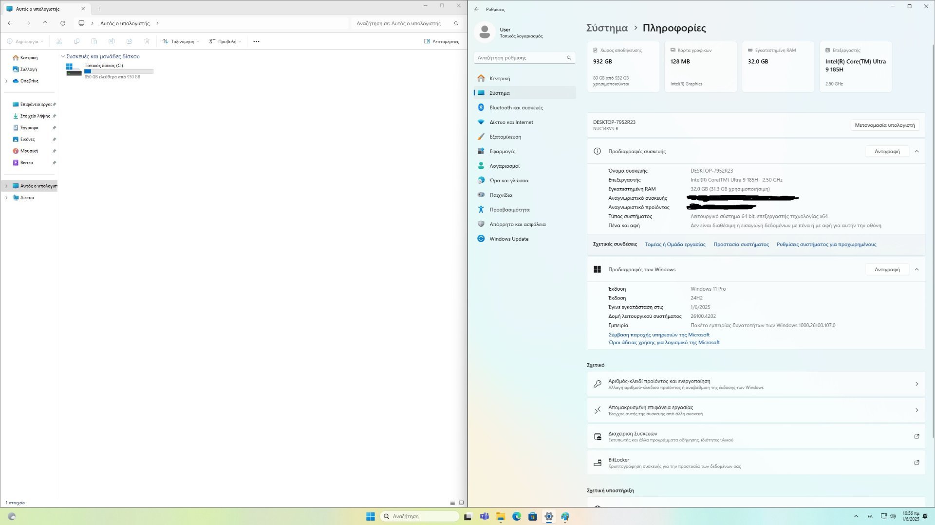This screenshot has height=525, width=935.
Task: Open Απομακρυσμένη επιφάνεια εργασίας row
Action: (x=756, y=410)
